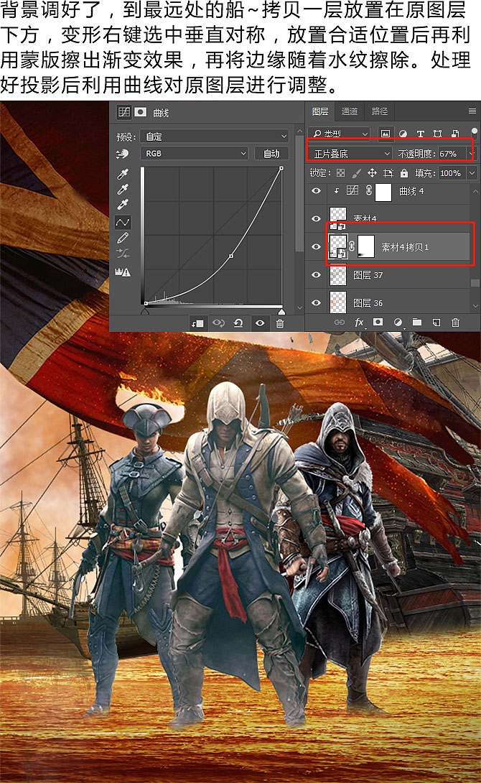Toggle the layer filtering on/off switch

pyautogui.click(x=474, y=133)
